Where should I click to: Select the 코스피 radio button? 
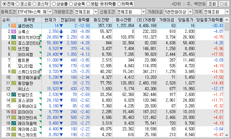(18, 4)
